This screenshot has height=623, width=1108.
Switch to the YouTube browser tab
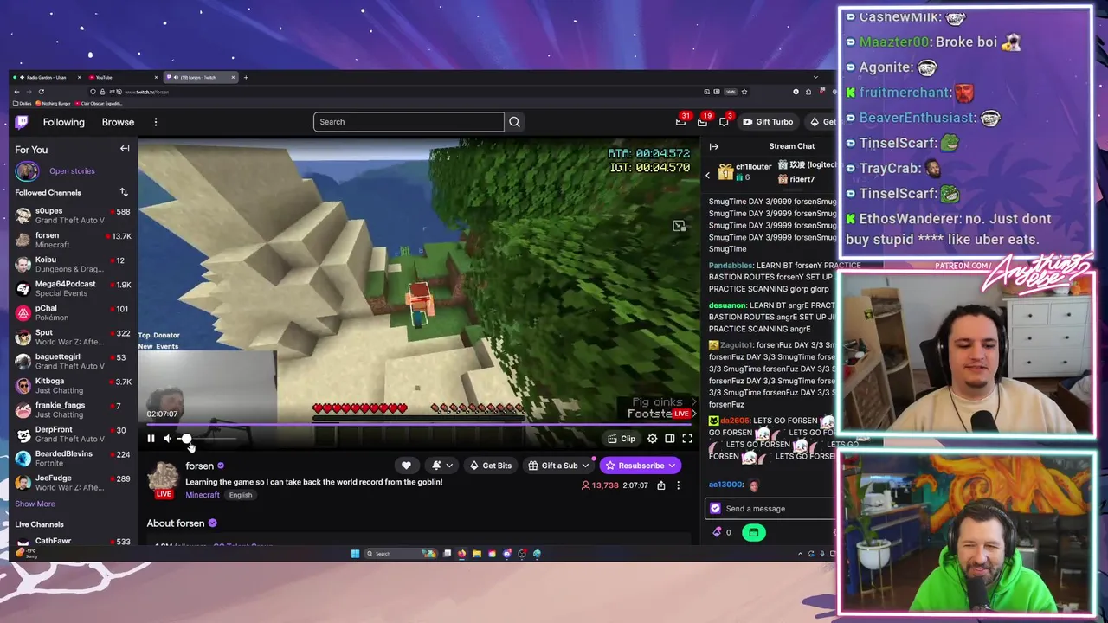[x=122, y=77]
